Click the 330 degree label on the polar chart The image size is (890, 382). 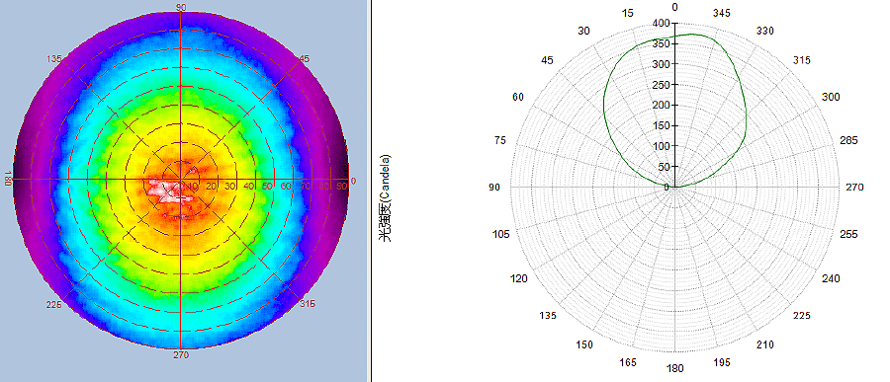pos(765,32)
